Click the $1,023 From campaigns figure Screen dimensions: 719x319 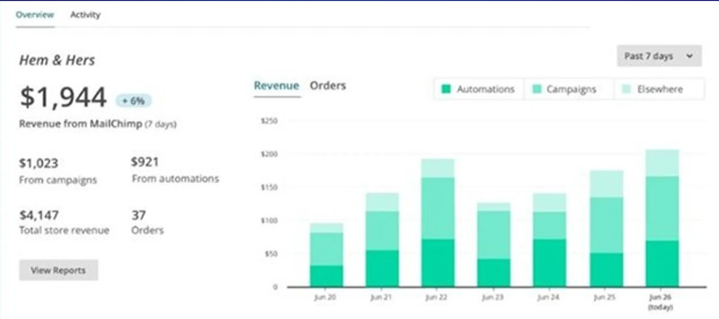coord(39,163)
